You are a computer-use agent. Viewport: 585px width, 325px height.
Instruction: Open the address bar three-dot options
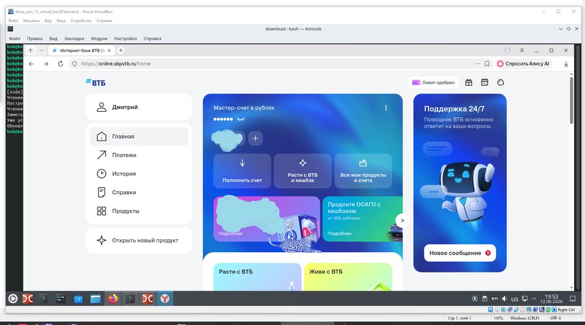478,64
